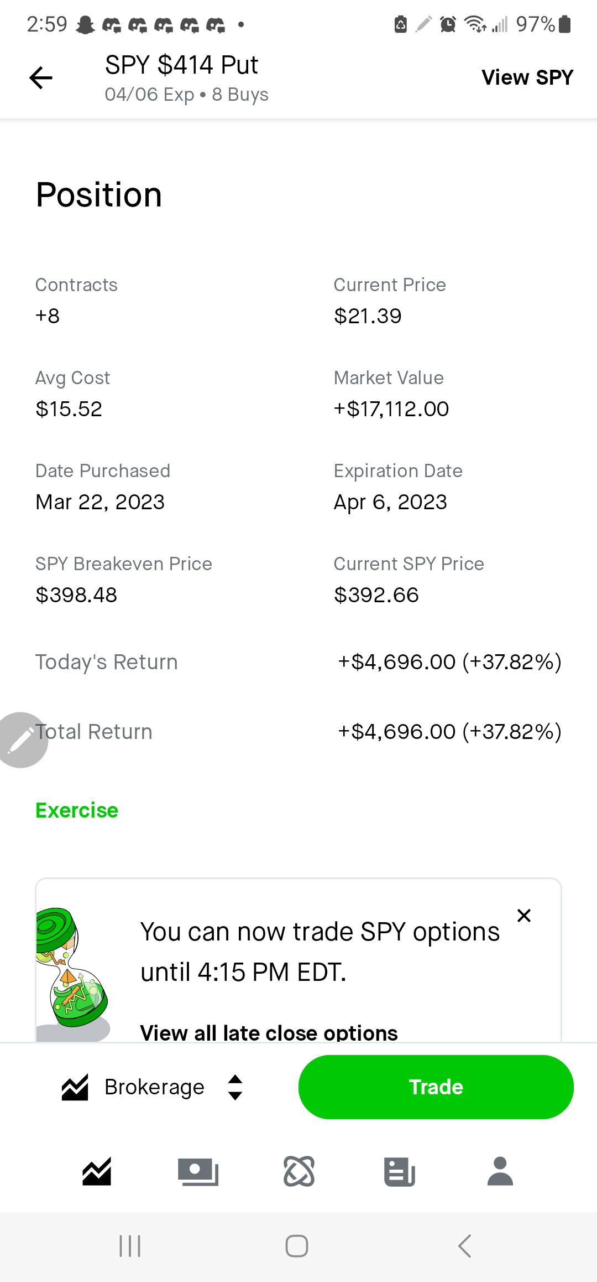Open the Cash tab icon

click(198, 1171)
